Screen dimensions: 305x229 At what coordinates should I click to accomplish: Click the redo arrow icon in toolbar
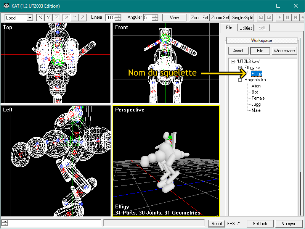pyautogui.click(x=269, y=18)
